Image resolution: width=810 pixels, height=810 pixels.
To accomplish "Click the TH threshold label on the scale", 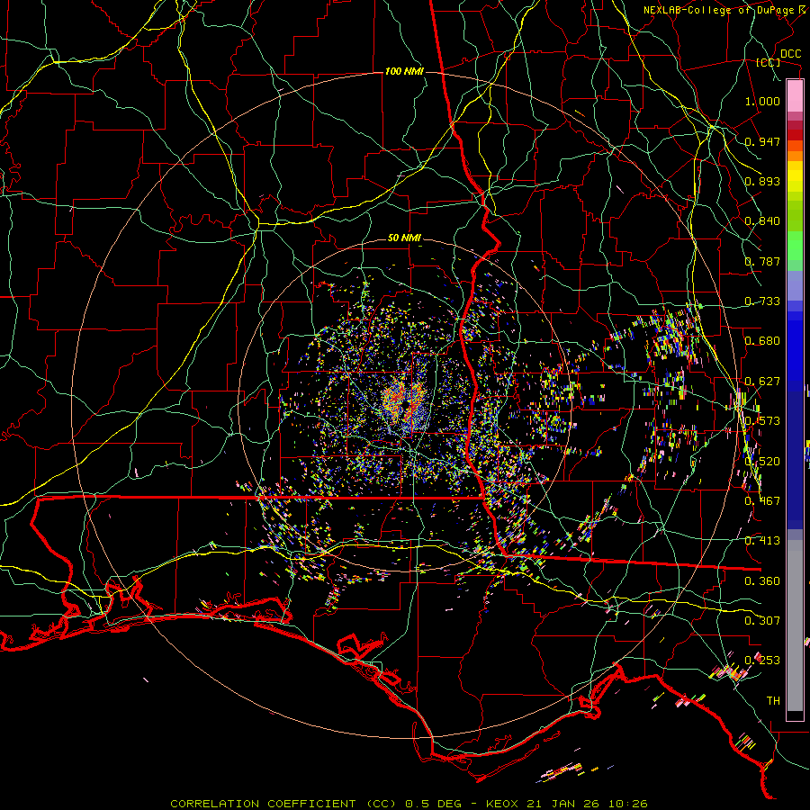I will coord(773,701).
